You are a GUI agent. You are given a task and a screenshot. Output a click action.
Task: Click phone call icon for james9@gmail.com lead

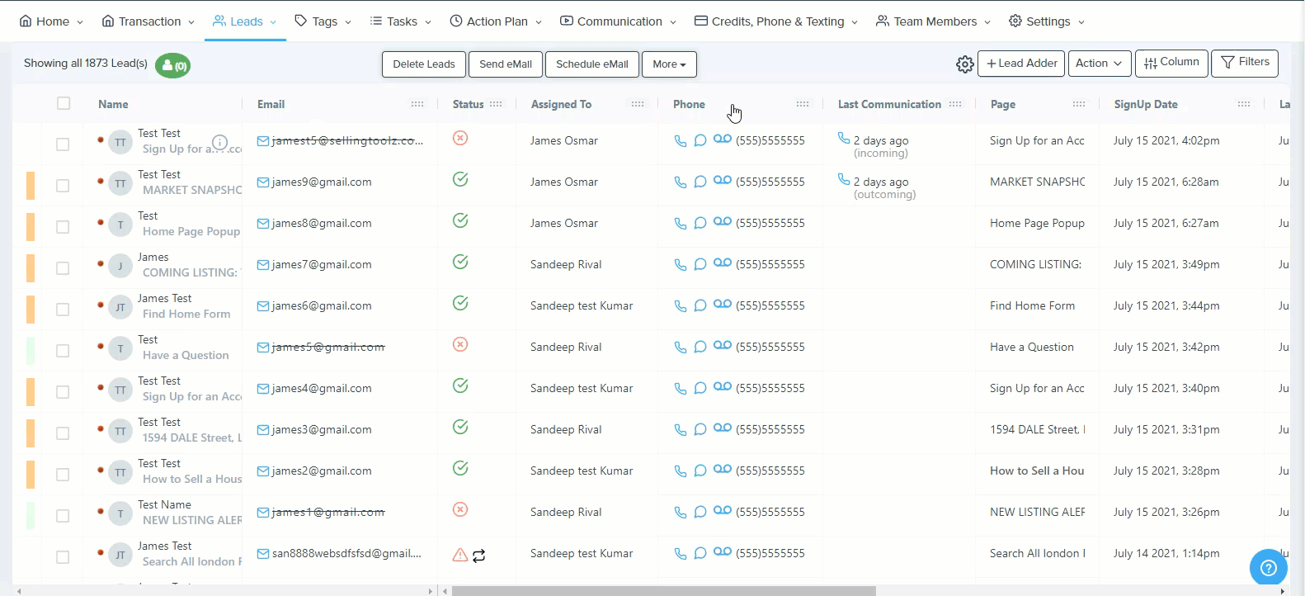click(x=680, y=182)
